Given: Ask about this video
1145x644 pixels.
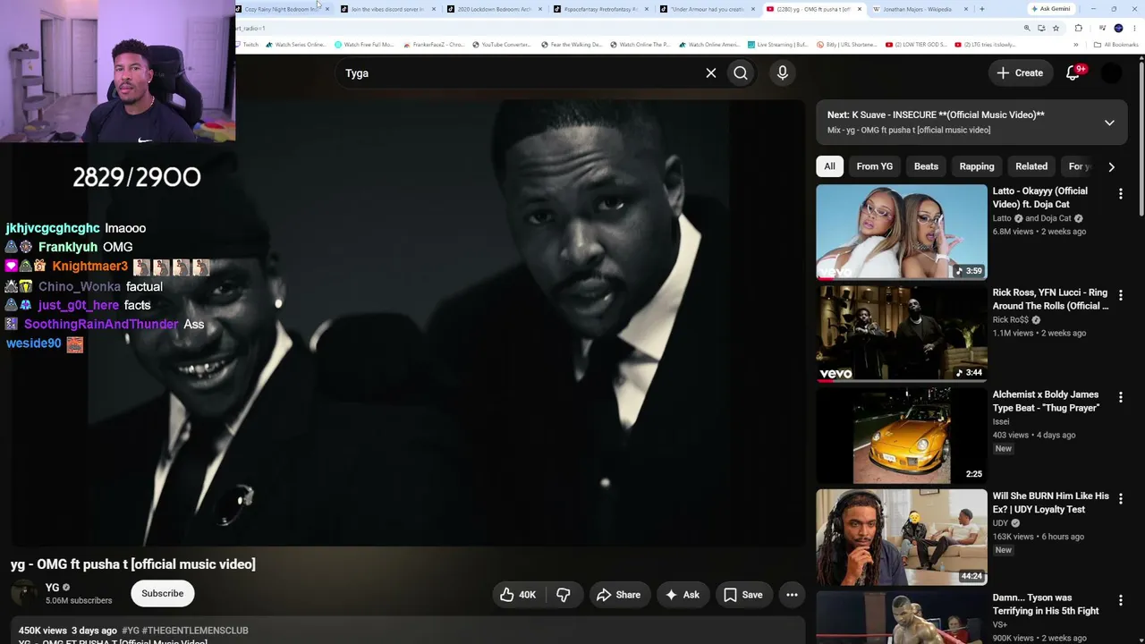Looking at the screenshot, I should coord(683,595).
